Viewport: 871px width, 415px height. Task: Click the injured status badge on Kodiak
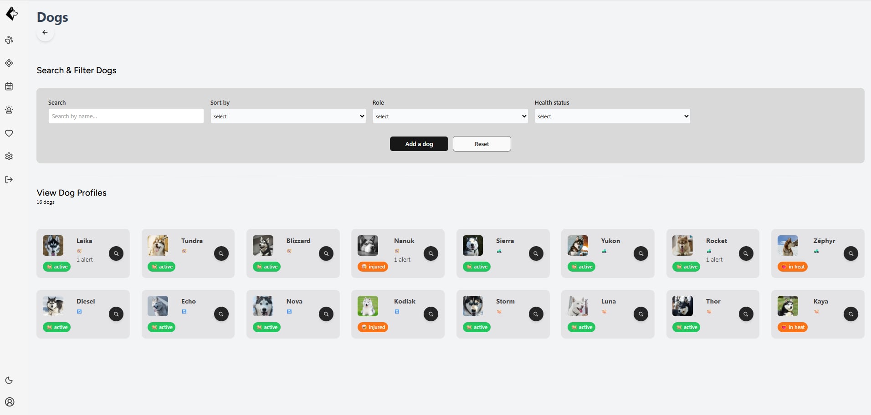[373, 327]
